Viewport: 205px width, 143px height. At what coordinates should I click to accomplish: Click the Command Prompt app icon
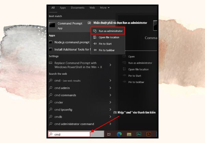click(x=52, y=25)
